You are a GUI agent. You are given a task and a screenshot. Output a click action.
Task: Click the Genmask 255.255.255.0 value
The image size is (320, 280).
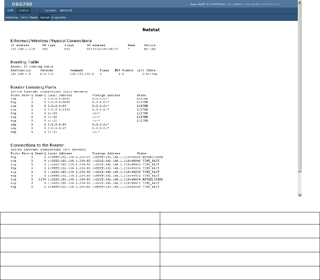(82, 74)
